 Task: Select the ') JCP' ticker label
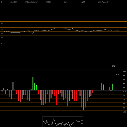83,2
